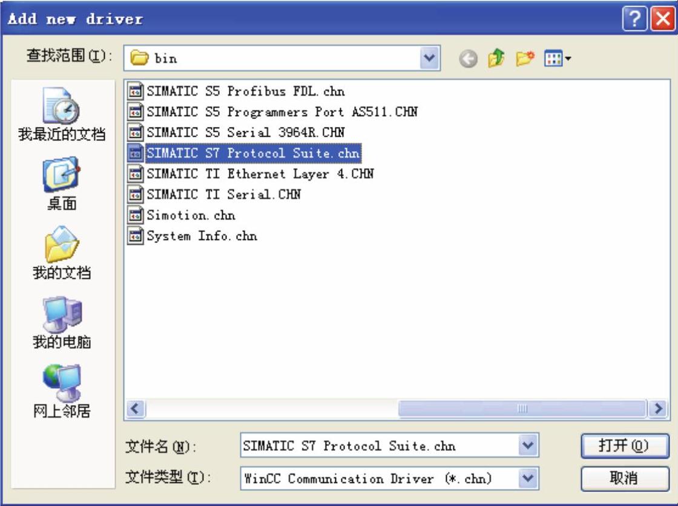Open the My Documents folder (我的文档)
Viewport: 678px width, 506px height.
(x=62, y=253)
